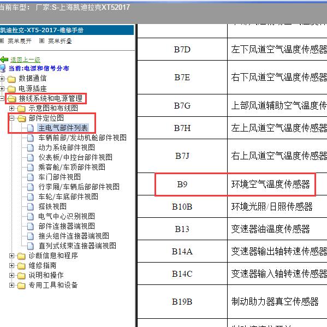Click the 菜单折叠 button

[60, 41]
